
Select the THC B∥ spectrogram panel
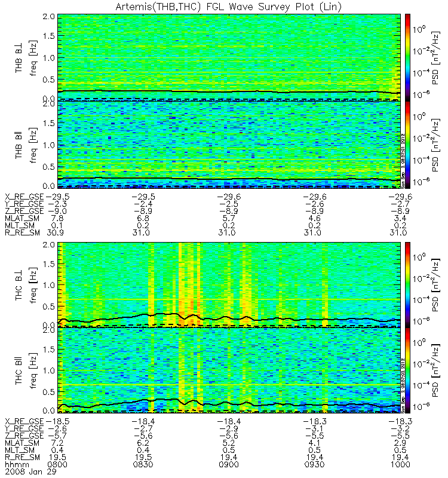229,370
